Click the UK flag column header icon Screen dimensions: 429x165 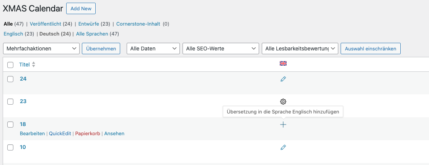tap(283, 64)
